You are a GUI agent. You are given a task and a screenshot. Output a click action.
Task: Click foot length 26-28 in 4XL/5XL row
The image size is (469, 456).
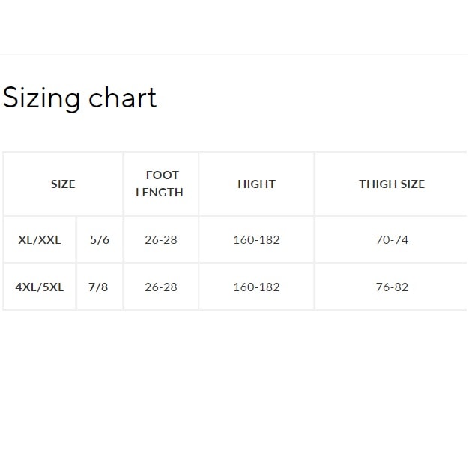point(161,286)
